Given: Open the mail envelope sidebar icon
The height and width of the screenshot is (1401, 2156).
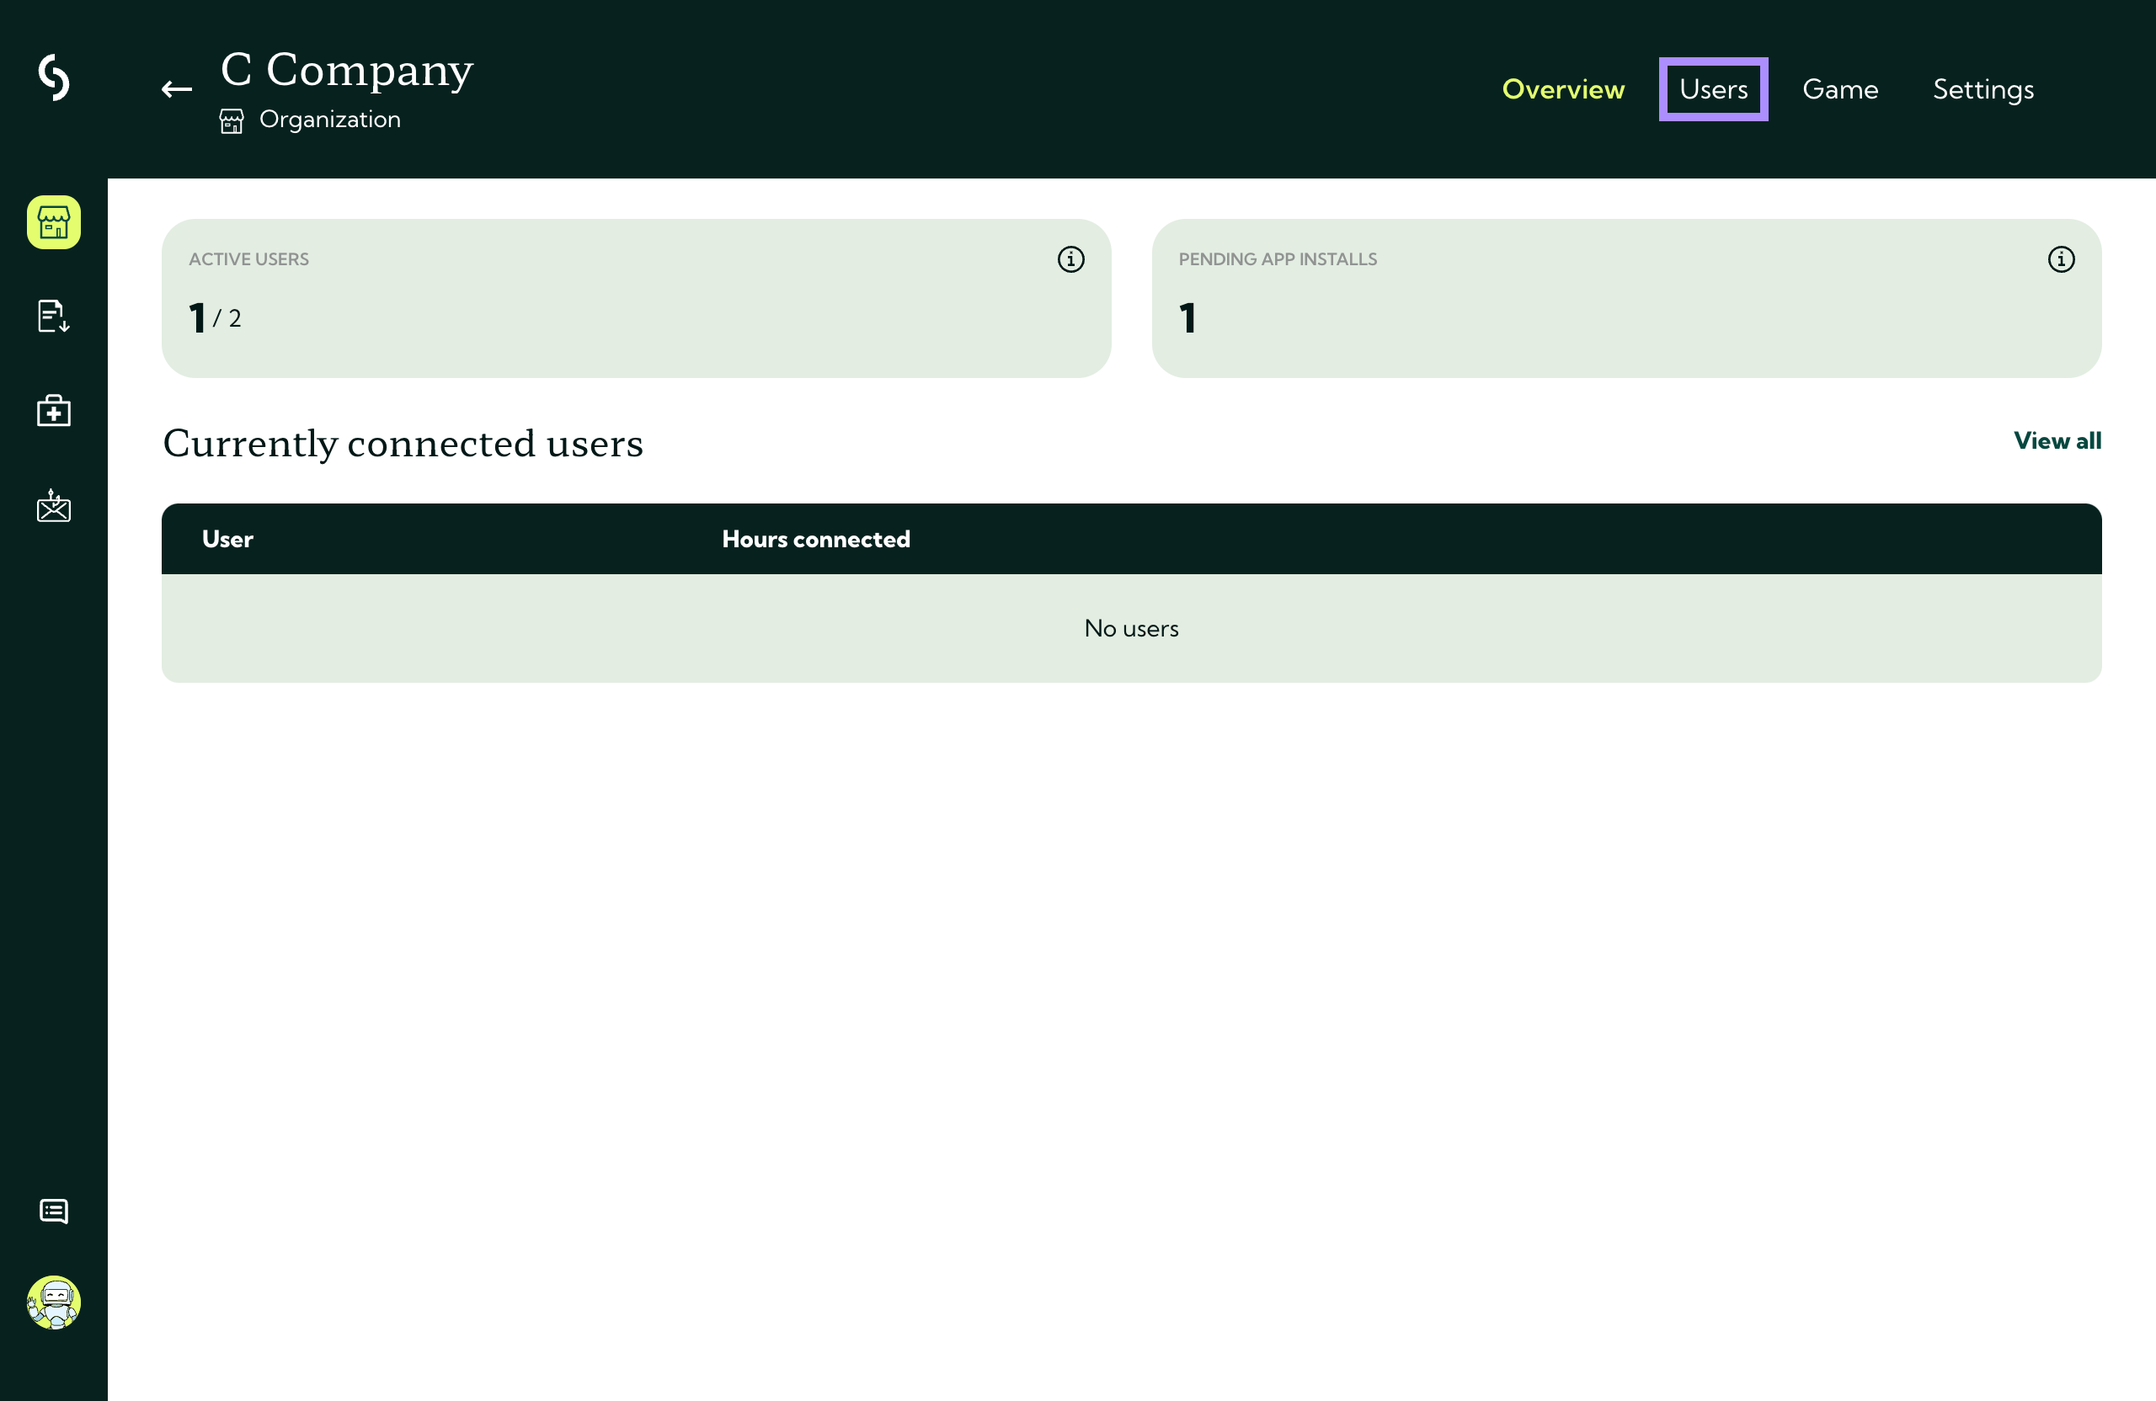Looking at the screenshot, I should [x=53, y=505].
